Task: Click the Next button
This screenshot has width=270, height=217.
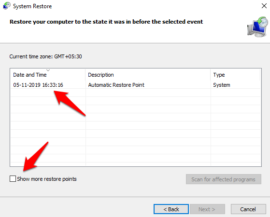Action: pyautogui.click(x=207, y=209)
